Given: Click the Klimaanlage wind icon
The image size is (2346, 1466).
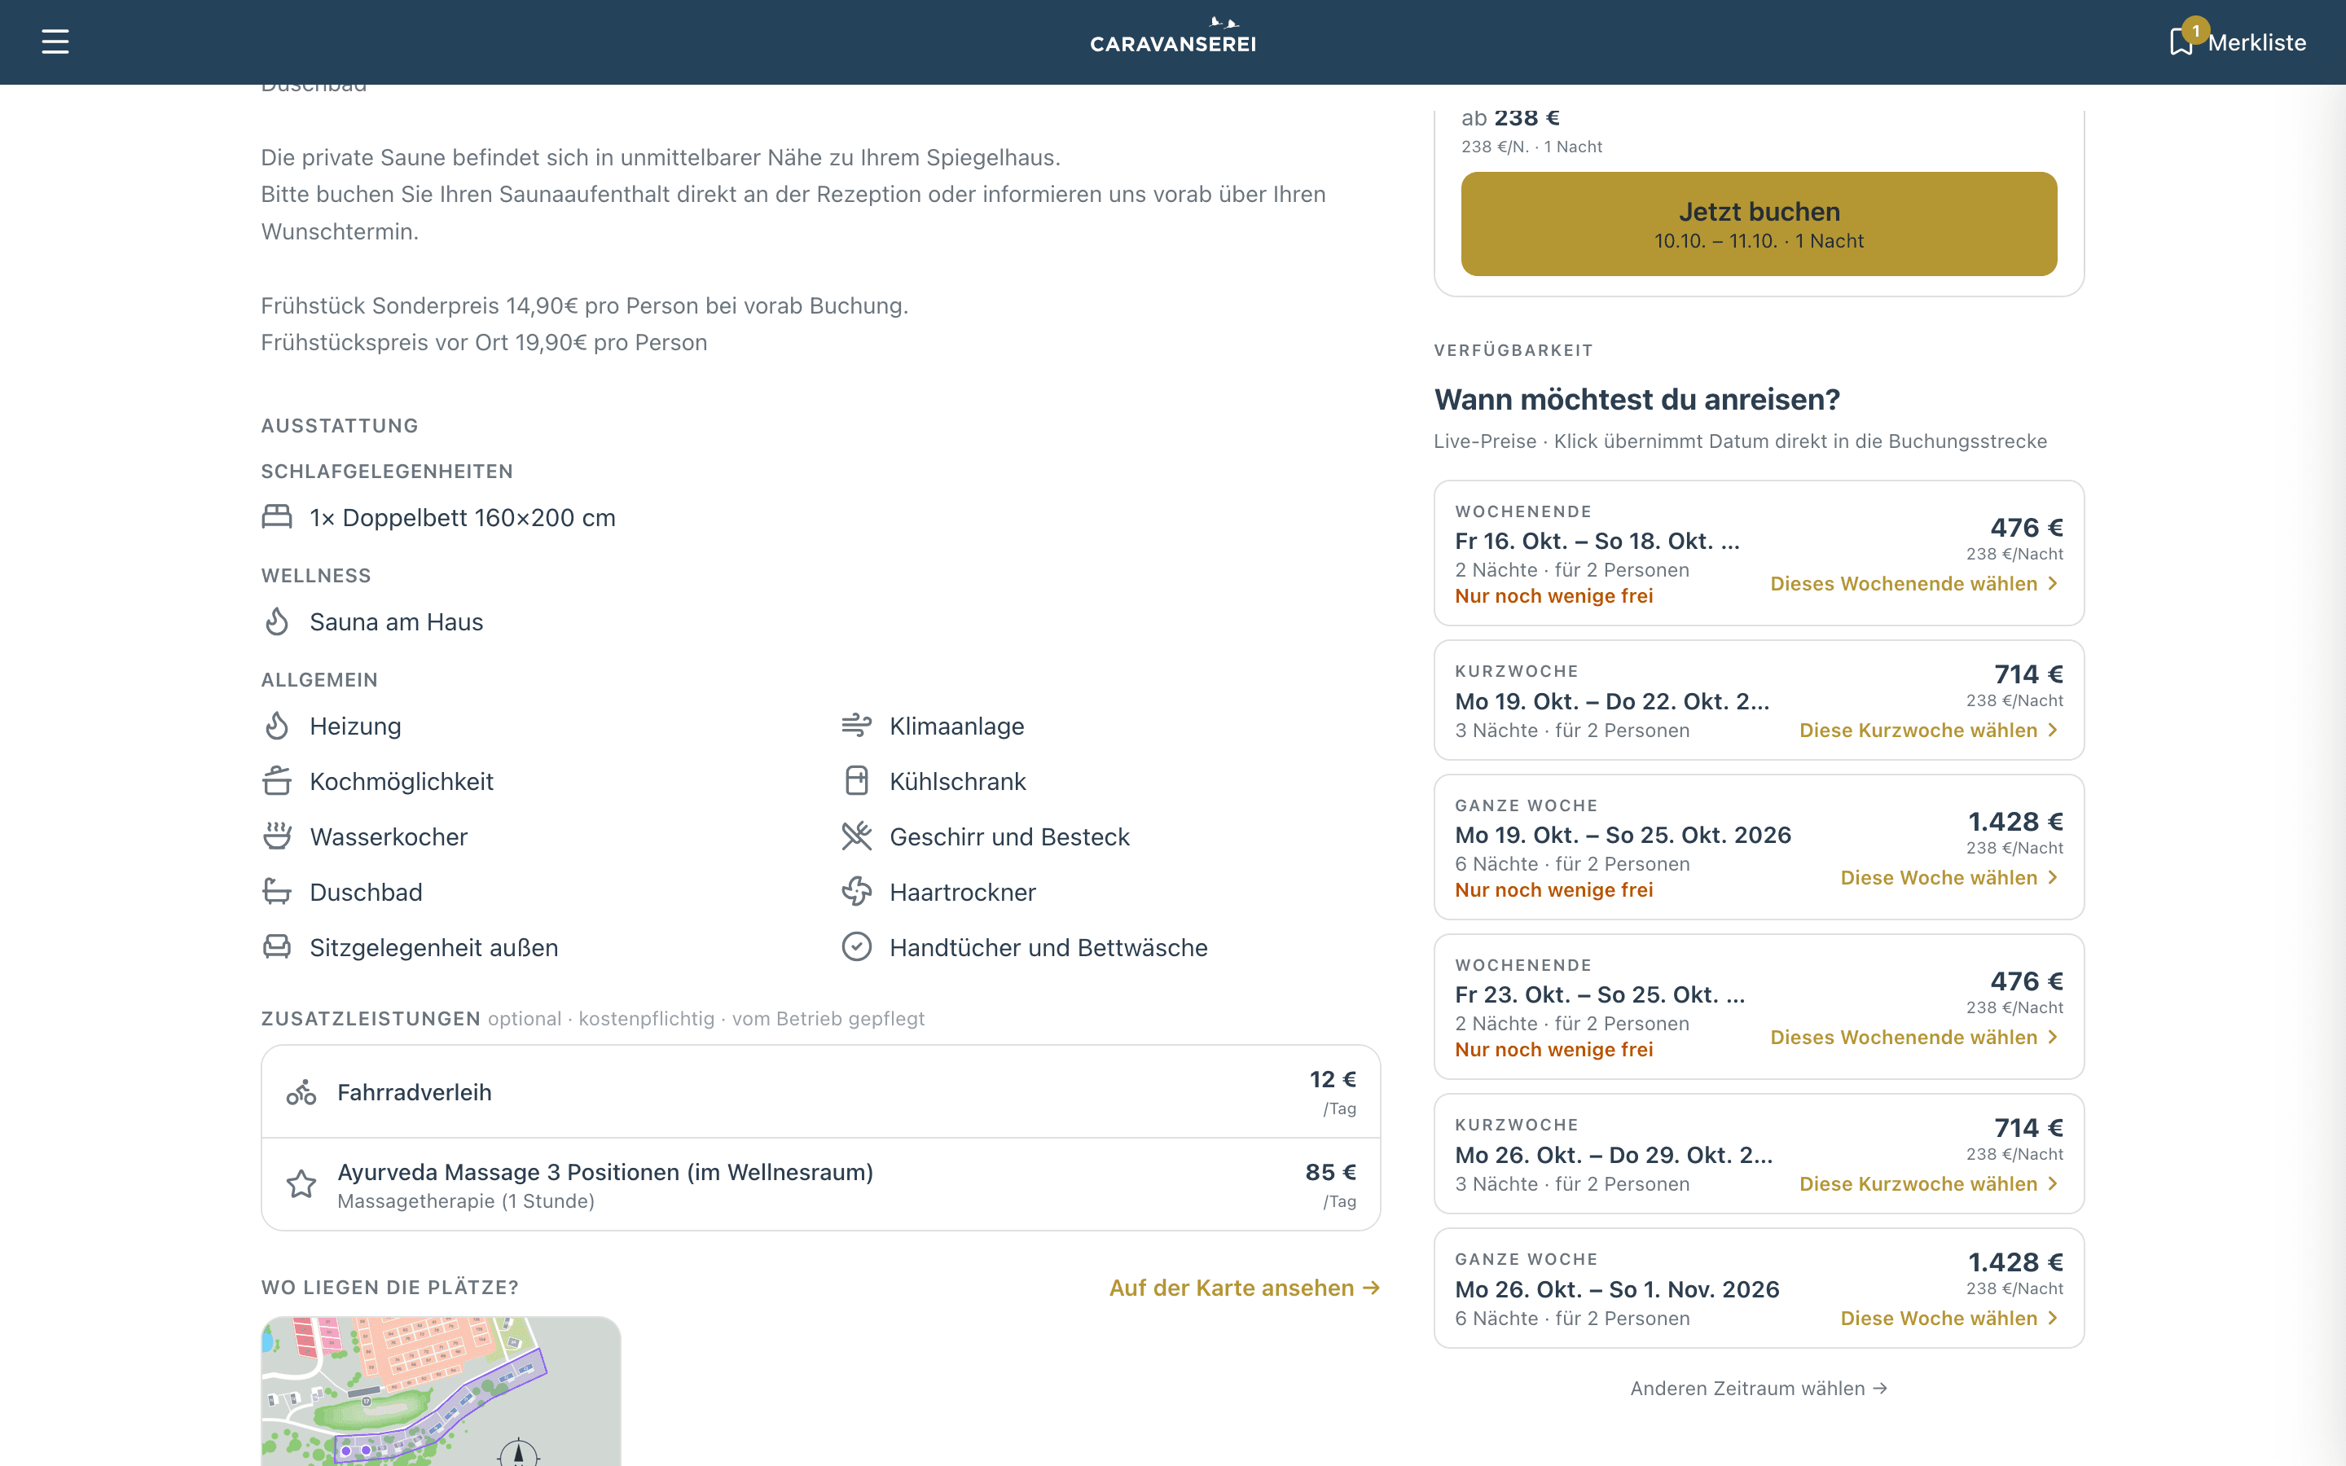Looking at the screenshot, I should [x=857, y=725].
